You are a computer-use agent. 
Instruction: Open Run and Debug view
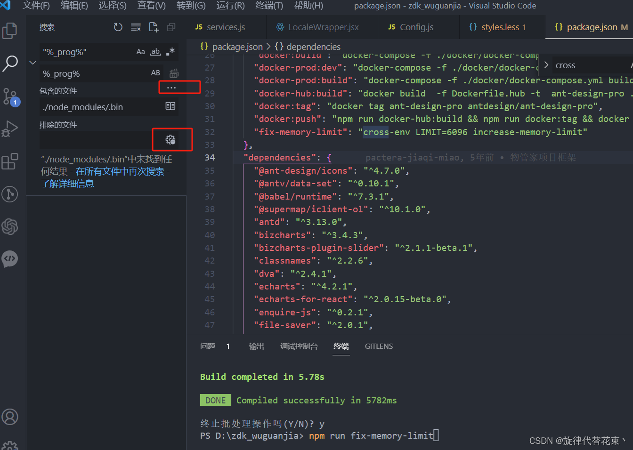[x=10, y=129]
